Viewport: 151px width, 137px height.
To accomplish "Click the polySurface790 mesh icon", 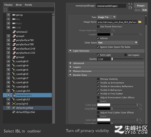I will point(14,40).
